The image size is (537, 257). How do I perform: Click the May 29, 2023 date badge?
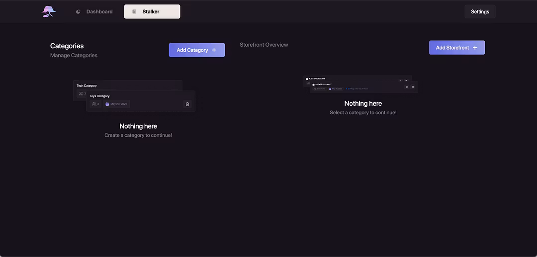119,104
